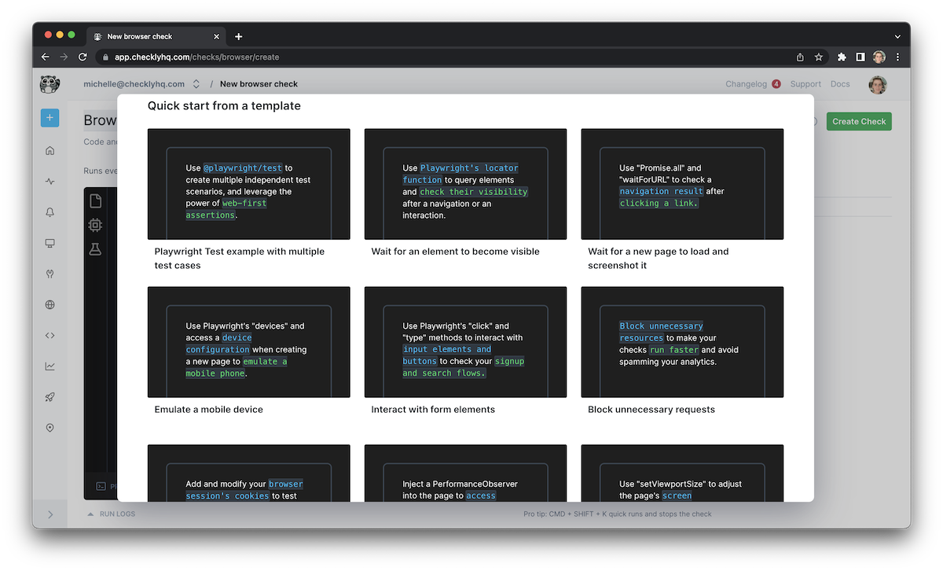This screenshot has height=571, width=943.
Task: Open the analytics chart icon in the sidebar
Action: [50, 366]
